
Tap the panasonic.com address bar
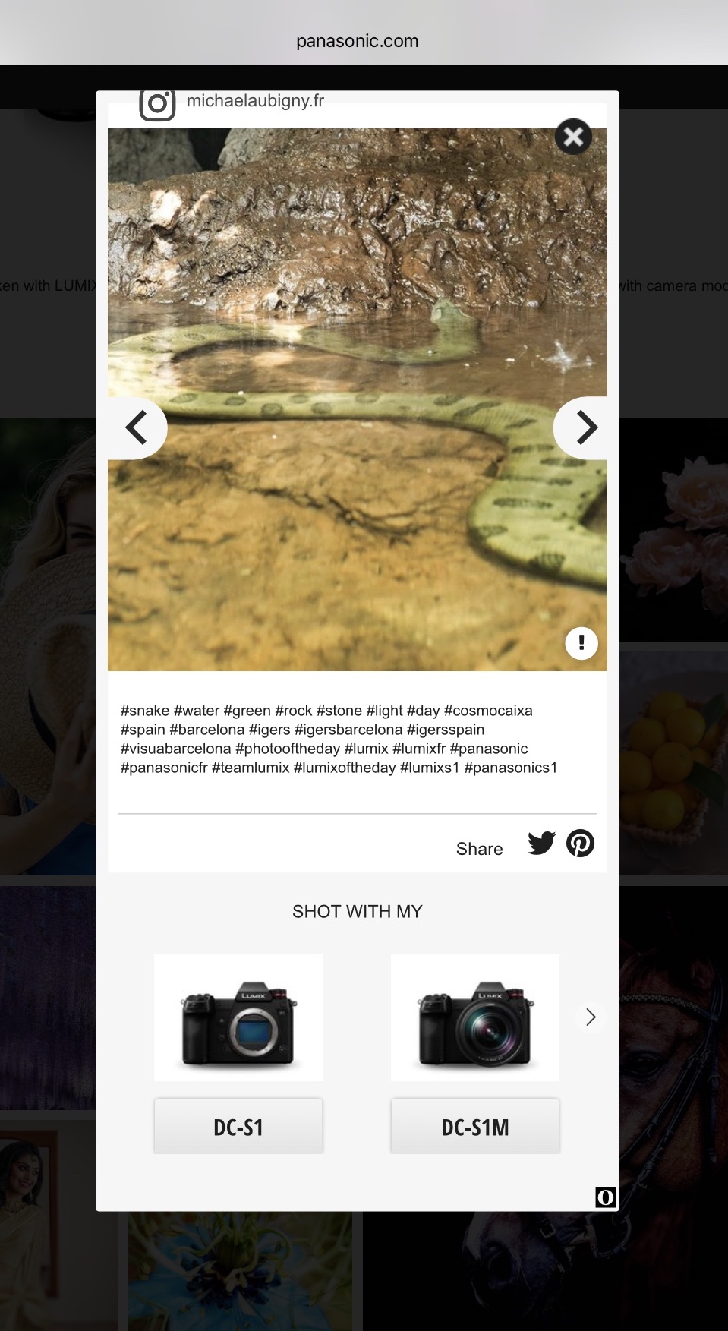[358, 41]
